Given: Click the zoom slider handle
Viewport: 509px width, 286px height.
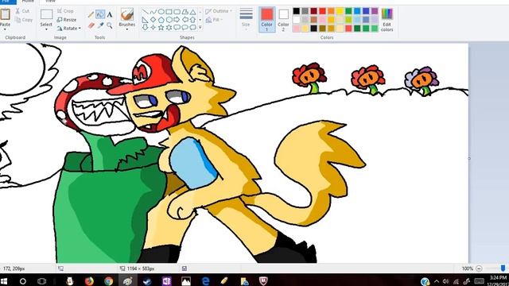Looking at the screenshot, I should click(503, 269).
